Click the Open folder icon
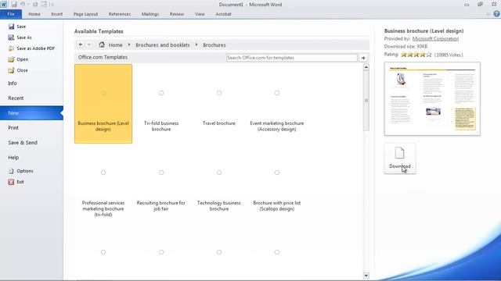Image resolution: width=501 pixels, height=281 pixels. pyautogui.click(x=11, y=59)
